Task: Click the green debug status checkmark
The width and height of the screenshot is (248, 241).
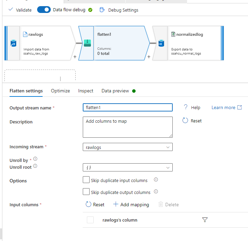Action: click(90, 10)
